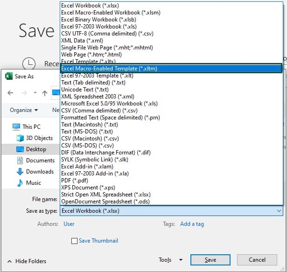This screenshot has height=272, width=287.
Task: Click the This PC monitor icon
Action: click(16, 127)
